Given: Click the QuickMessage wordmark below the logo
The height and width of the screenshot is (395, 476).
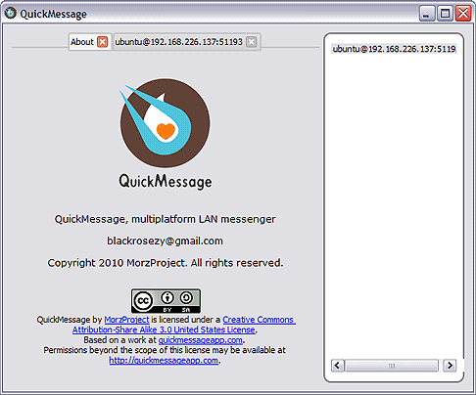Looking at the screenshot, I should click(x=166, y=181).
